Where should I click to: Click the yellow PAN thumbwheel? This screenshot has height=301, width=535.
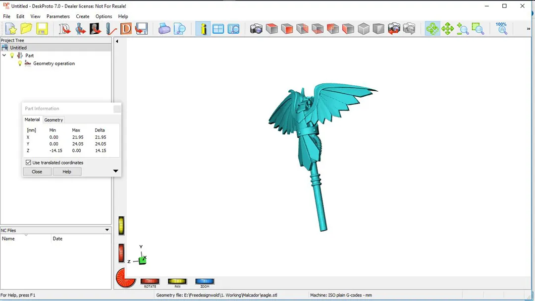click(177, 281)
